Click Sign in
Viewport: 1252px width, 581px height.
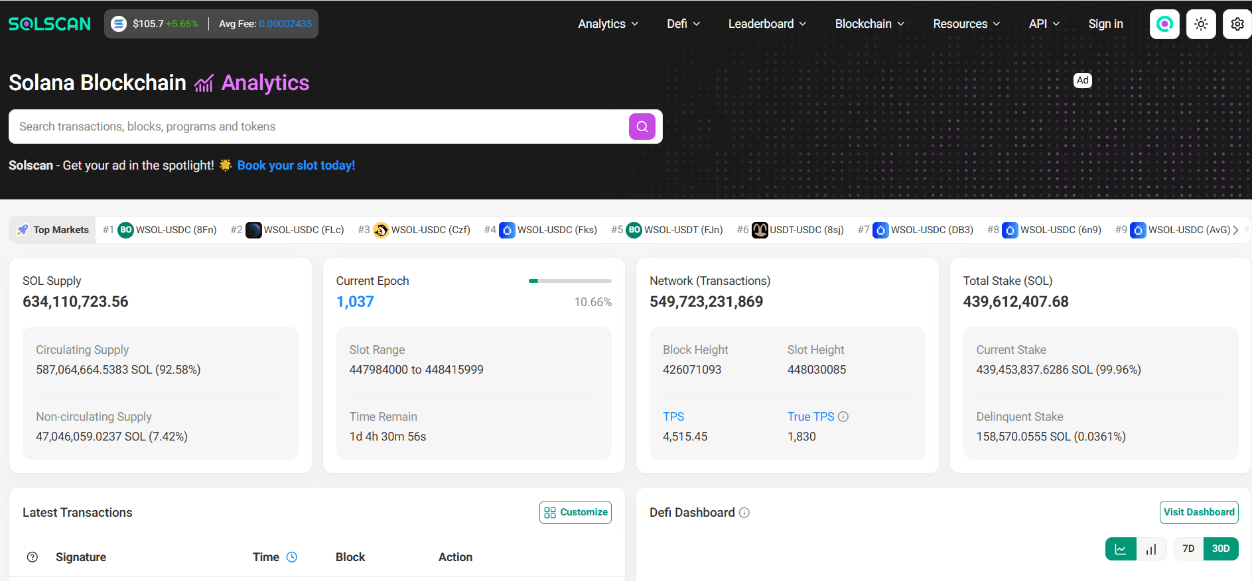coord(1105,24)
